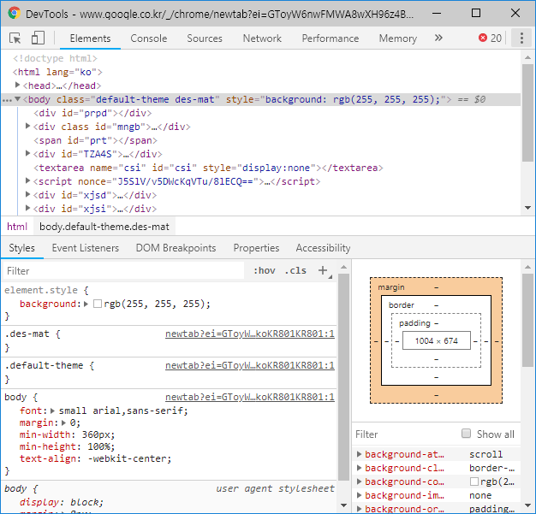Collapse the body element node
This screenshot has height=514, width=536.
(x=18, y=99)
